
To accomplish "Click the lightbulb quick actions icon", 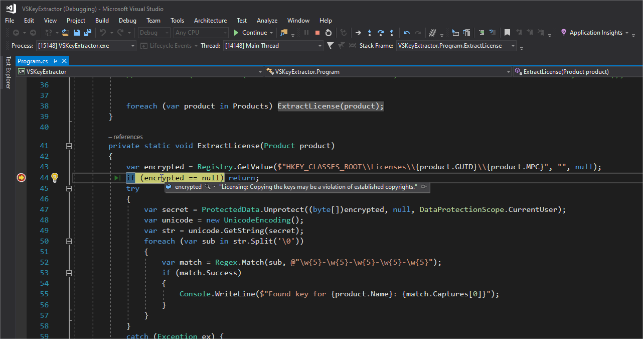I will tap(55, 177).
